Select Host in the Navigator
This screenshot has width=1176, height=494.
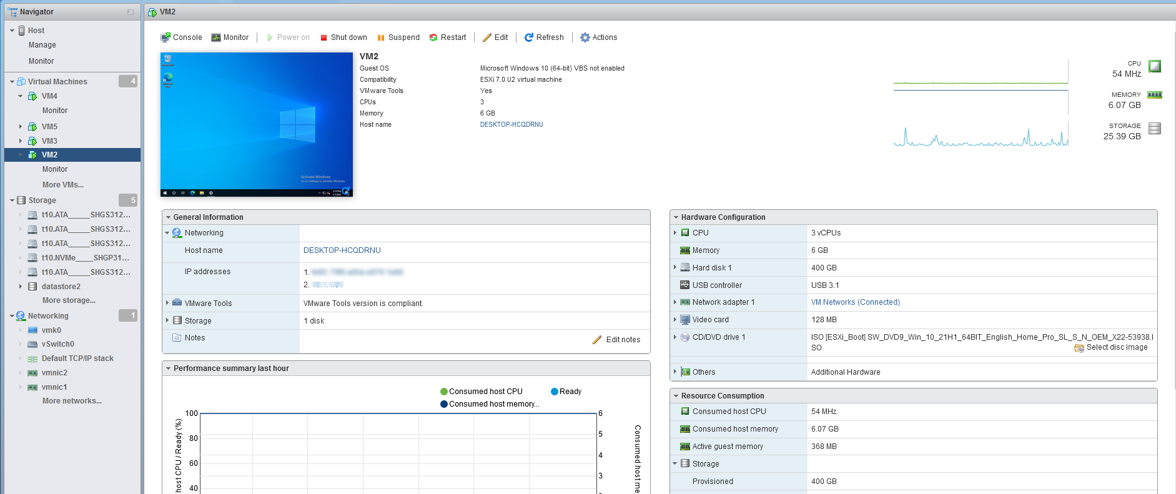36,31
